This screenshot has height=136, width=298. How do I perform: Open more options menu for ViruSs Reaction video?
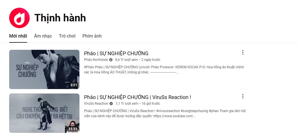tap(243, 96)
